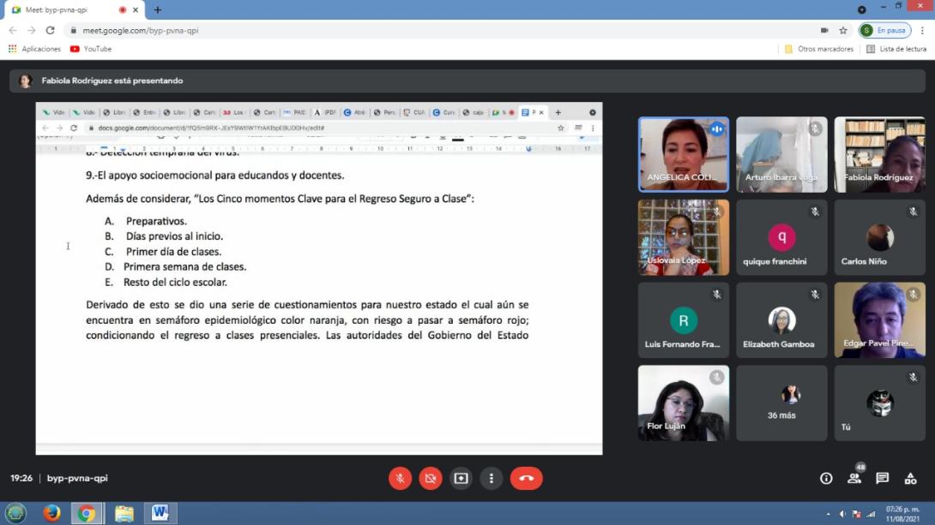The image size is (935, 525).
Task: Click the '36 más' participants tile
Action: [781, 403]
